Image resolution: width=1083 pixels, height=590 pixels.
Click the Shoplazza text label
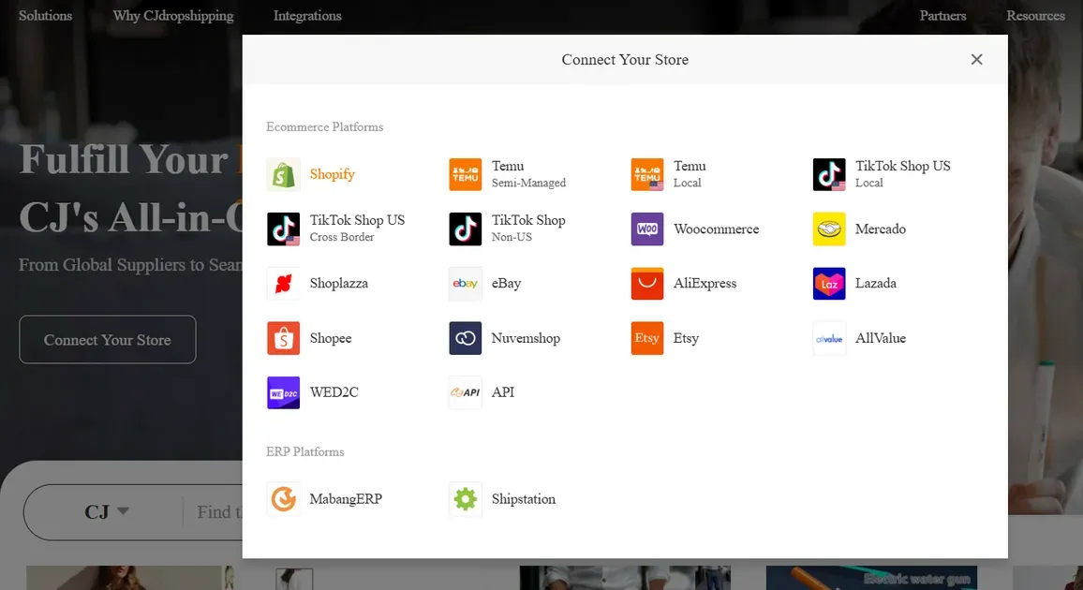339,284
